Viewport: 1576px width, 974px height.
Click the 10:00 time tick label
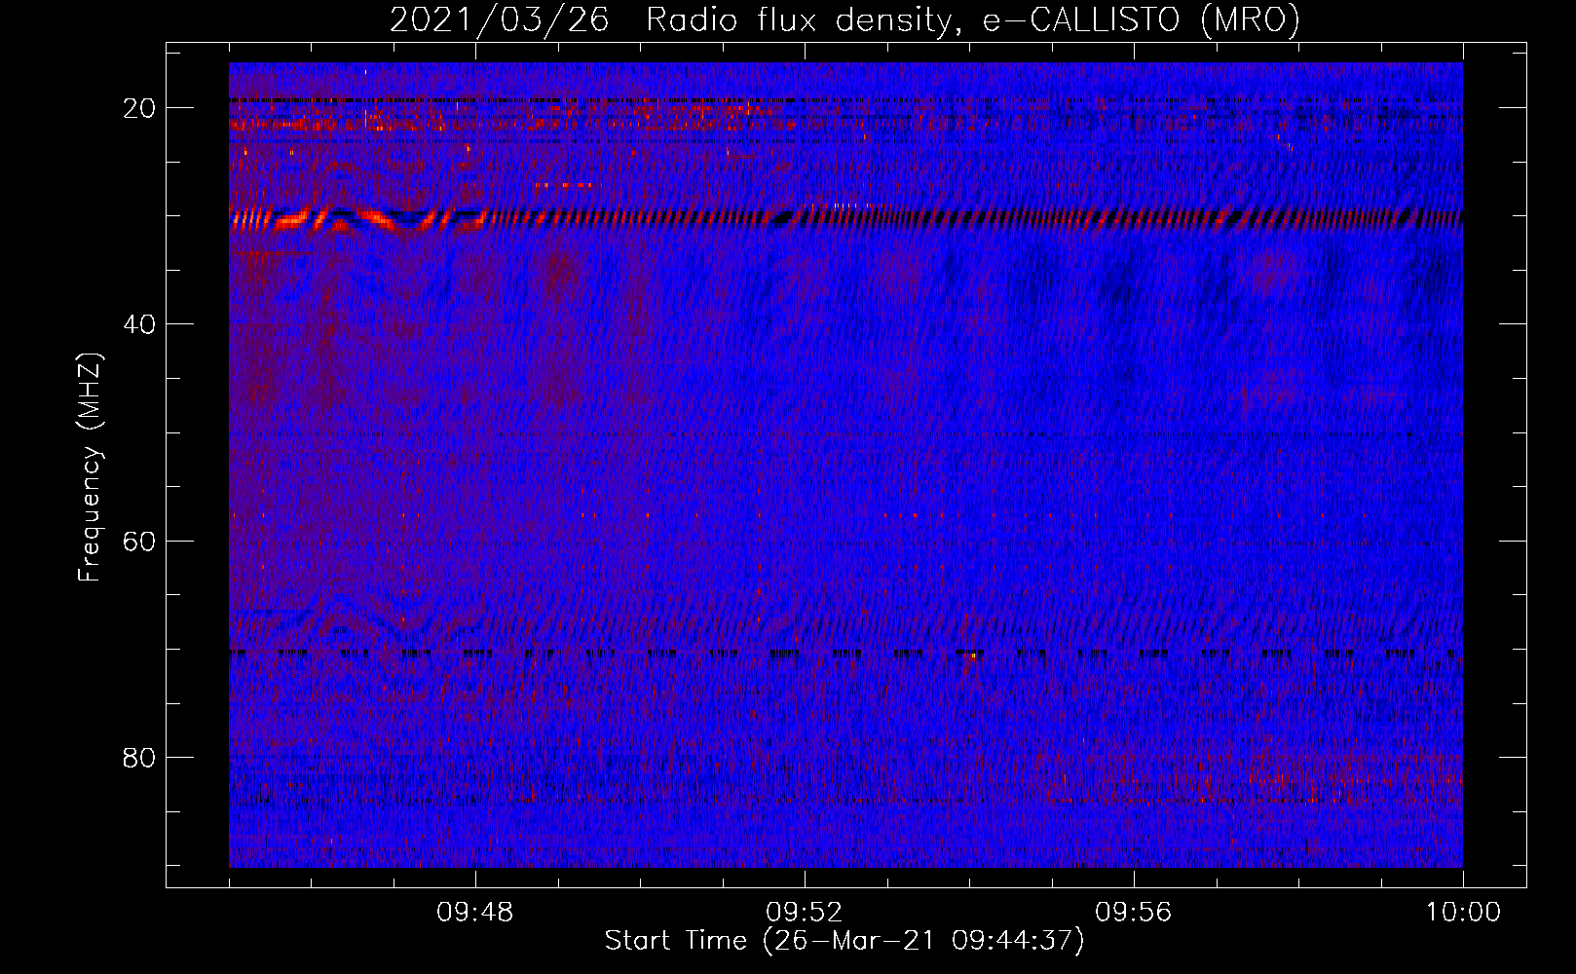1463,913
